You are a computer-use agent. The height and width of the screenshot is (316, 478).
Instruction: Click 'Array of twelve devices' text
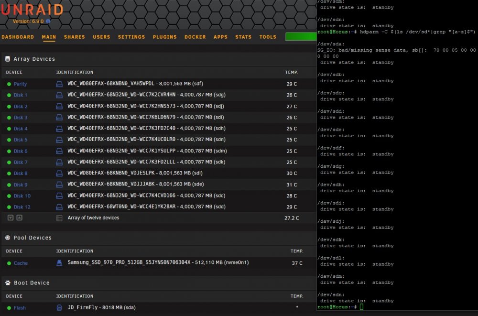[93, 218]
